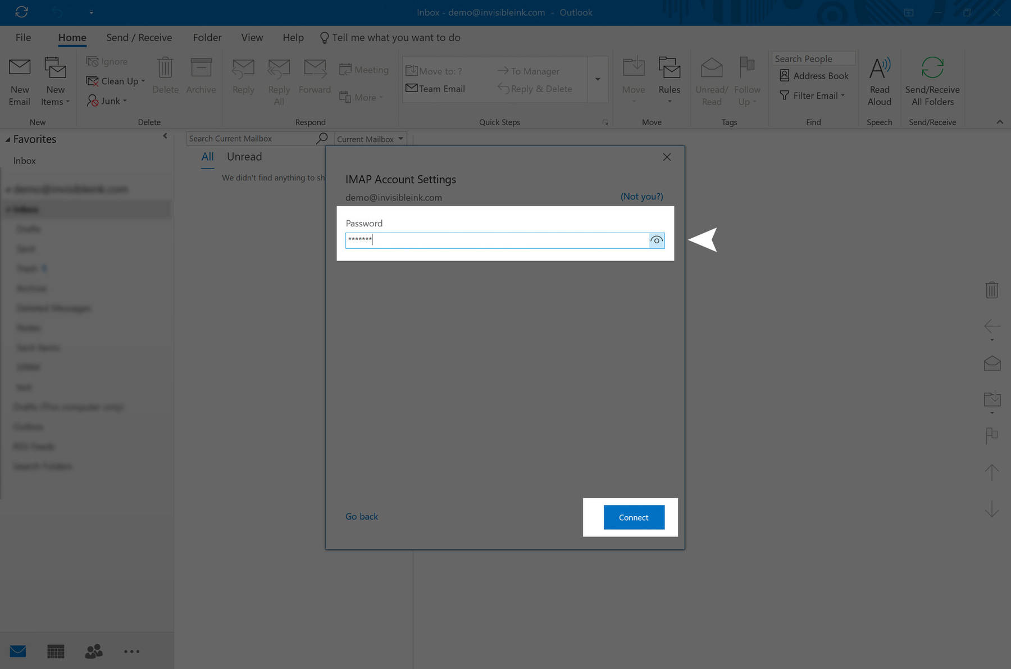The height and width of the screenshot is (669, 1011).
Task: Open the More respond options dropdown
Action: click(361, 97)
